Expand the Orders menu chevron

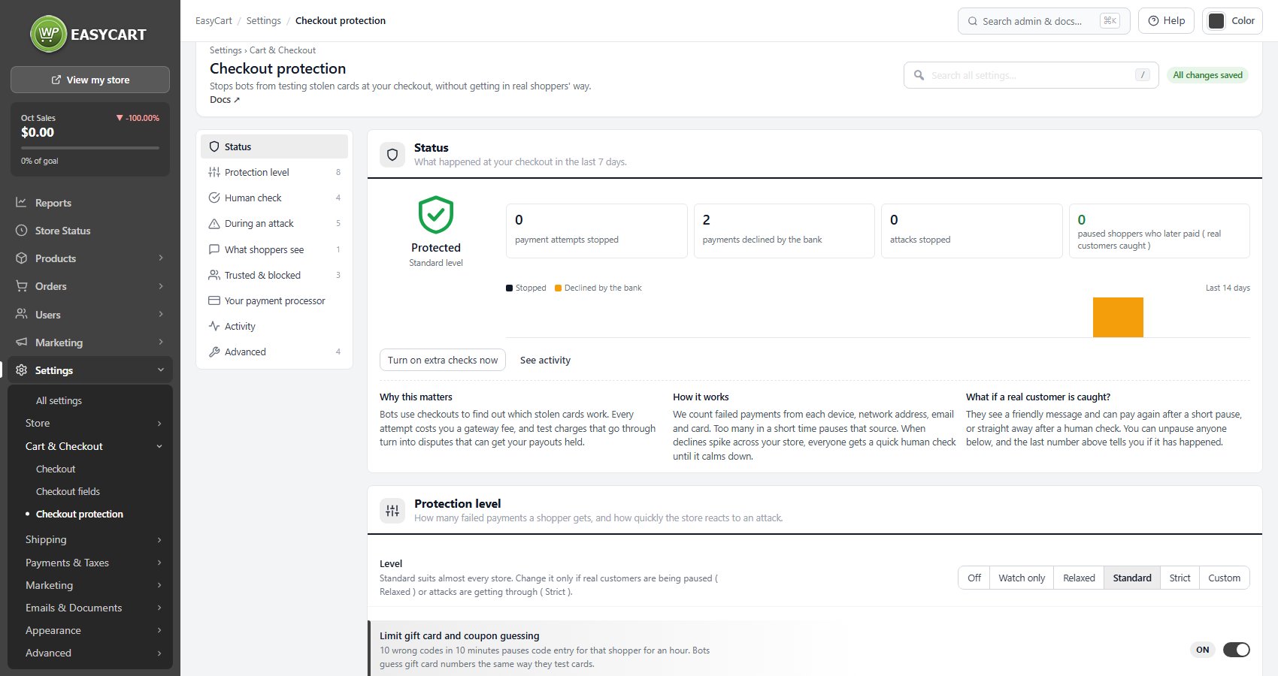tap(161, 286)
